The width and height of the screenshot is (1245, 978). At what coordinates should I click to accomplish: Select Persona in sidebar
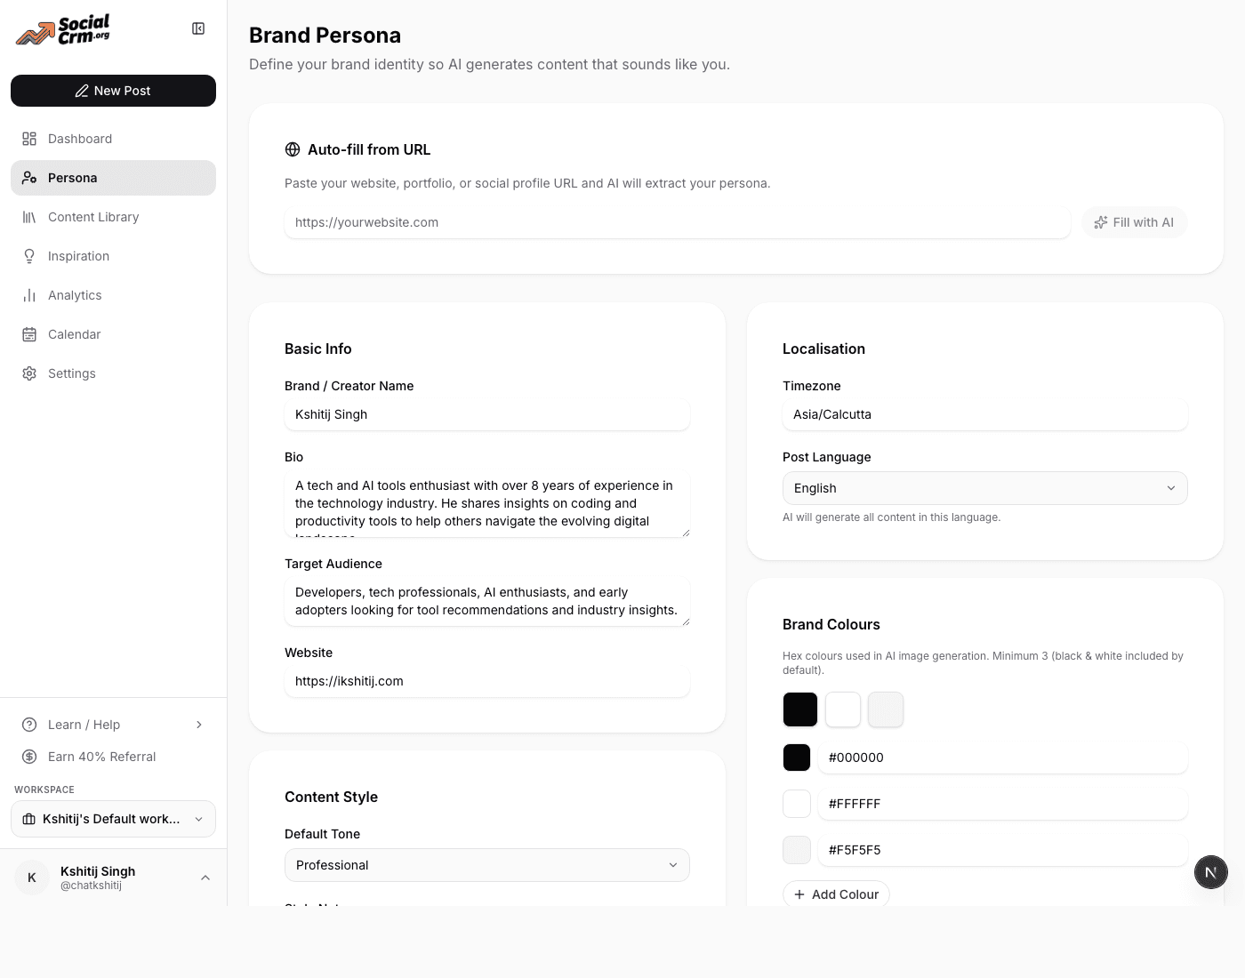tap(113, 178)
